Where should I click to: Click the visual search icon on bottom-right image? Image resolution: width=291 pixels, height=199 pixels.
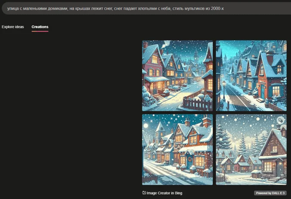[280, 120]
